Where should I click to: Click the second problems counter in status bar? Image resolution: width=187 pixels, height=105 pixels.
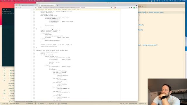[x=53, y=104]
